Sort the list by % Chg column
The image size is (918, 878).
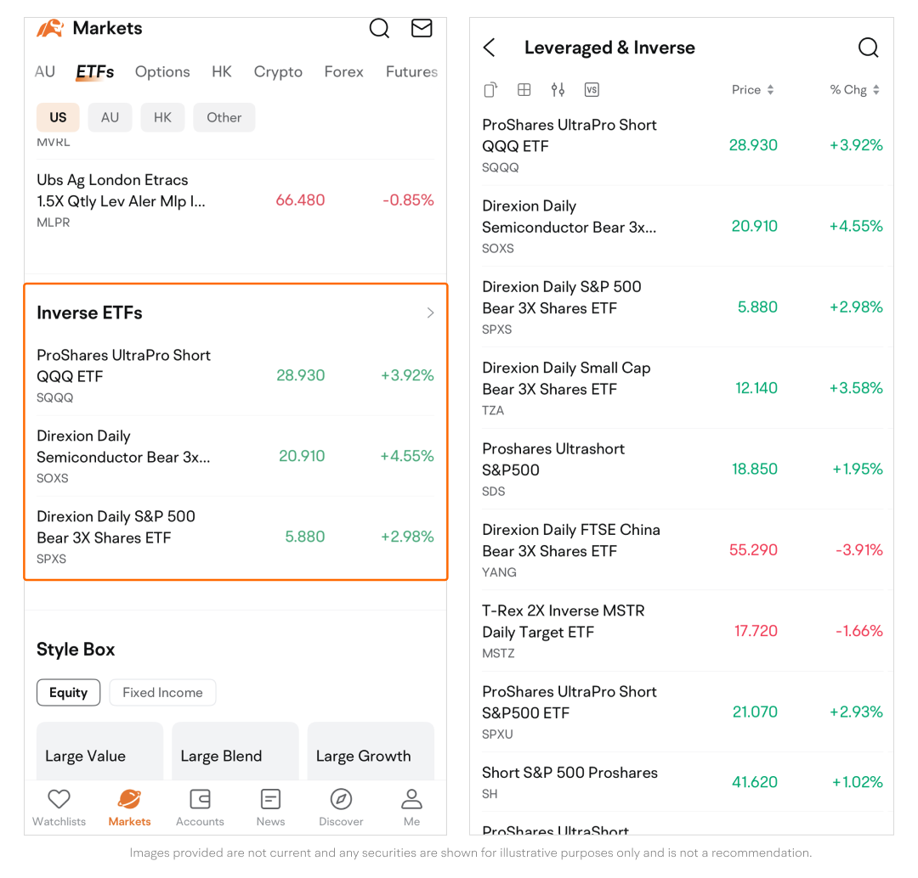coord(854,90)
